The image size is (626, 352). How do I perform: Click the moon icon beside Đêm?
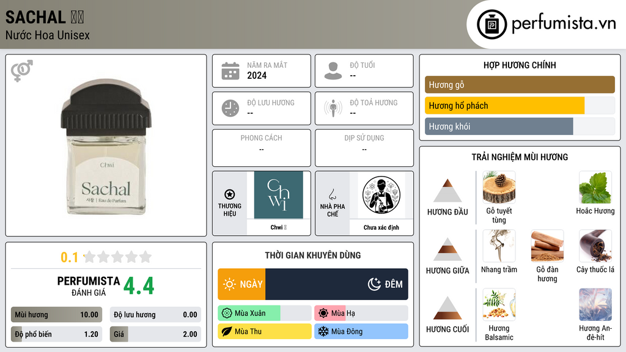374,284
